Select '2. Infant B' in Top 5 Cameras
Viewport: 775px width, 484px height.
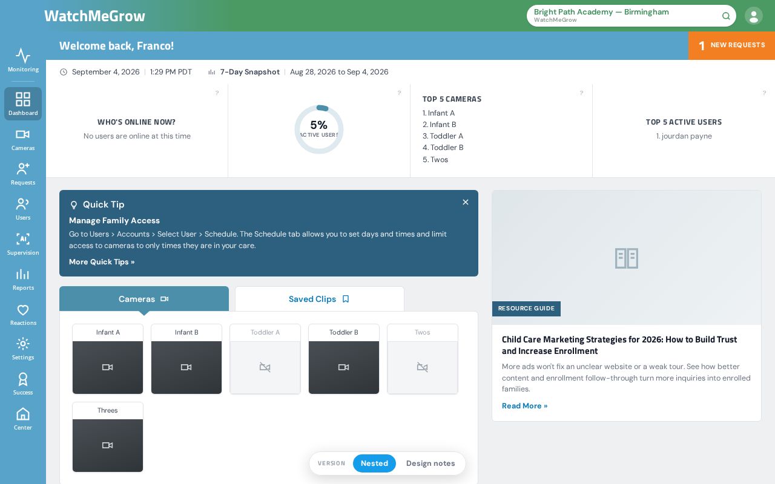[x=440, y=125]
